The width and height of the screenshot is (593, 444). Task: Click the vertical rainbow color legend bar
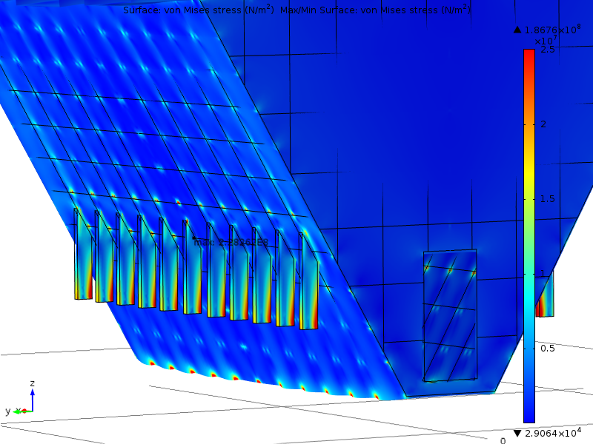(x=529, y=236)
